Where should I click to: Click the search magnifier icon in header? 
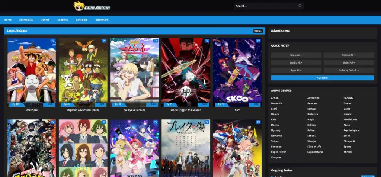[x=300, y=6]
